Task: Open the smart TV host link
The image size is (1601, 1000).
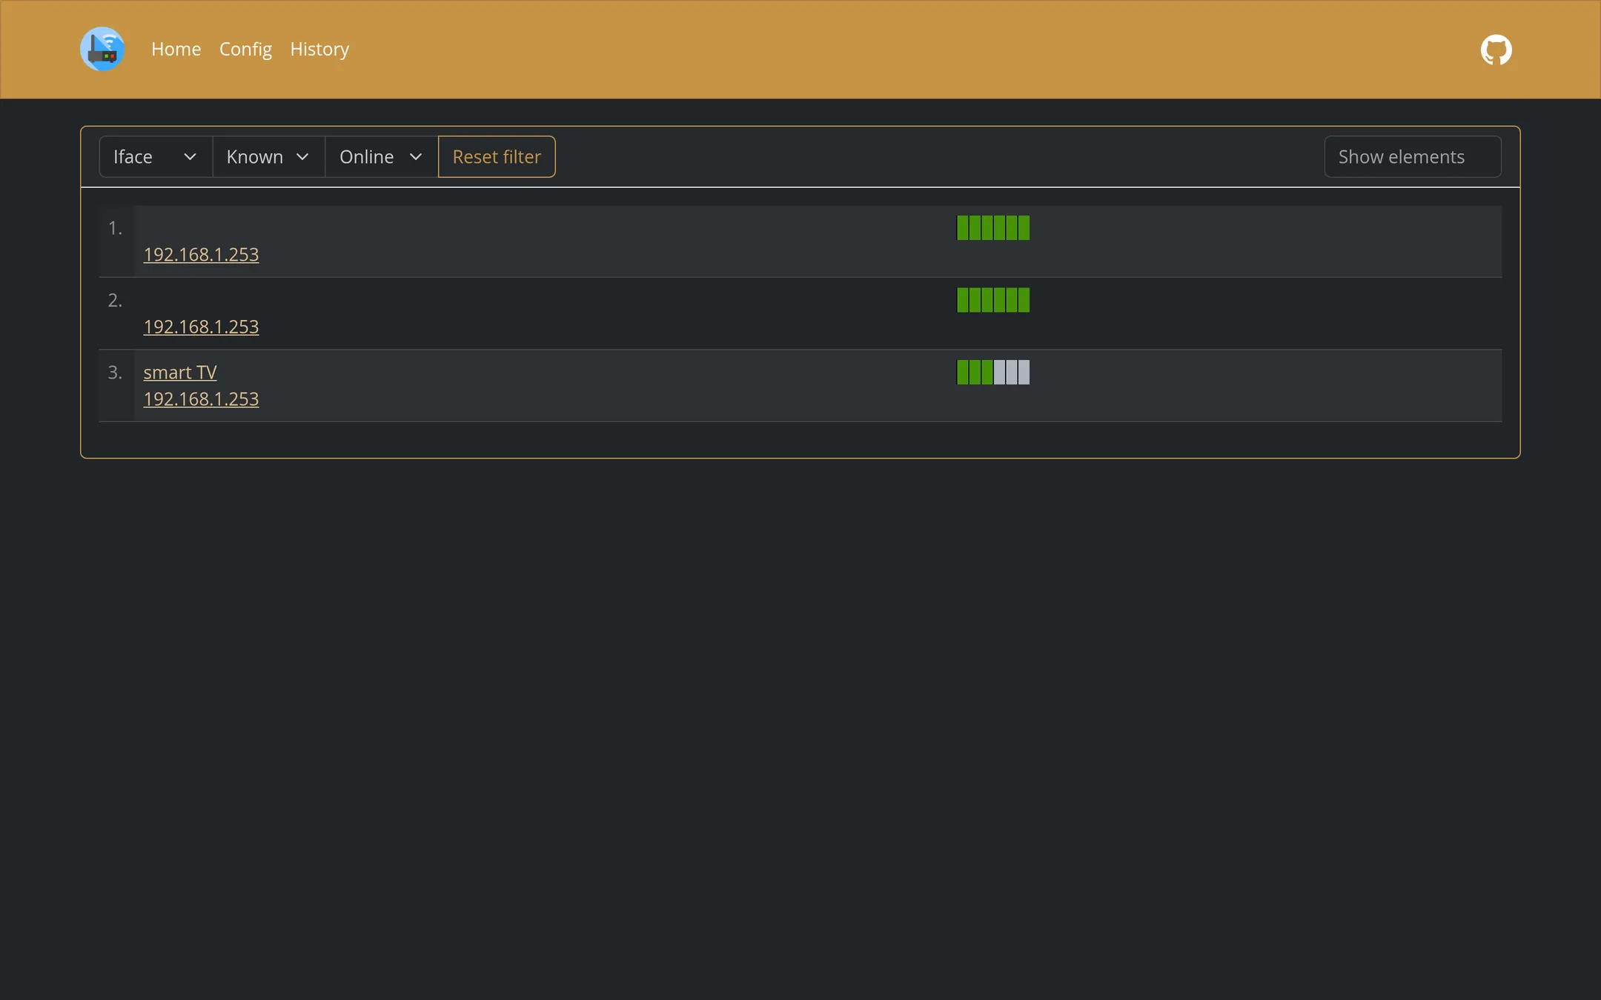Action: click(180, 372)
